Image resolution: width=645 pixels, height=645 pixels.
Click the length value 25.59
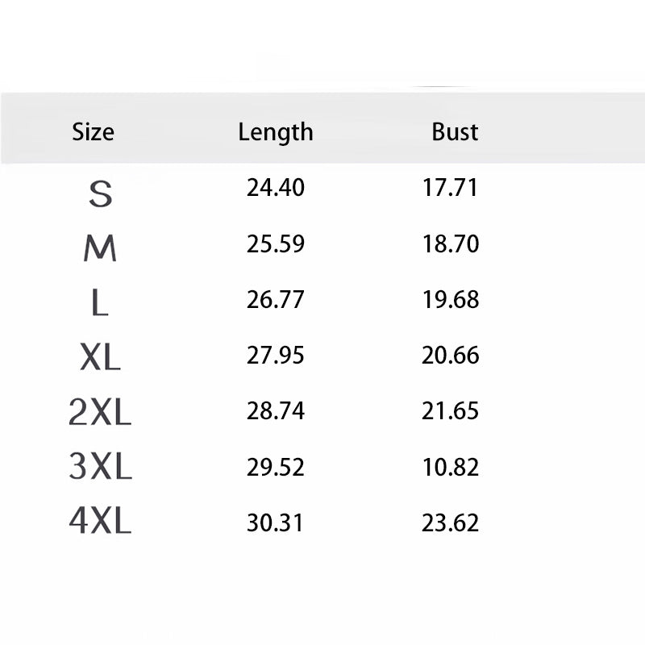tap(276, 243)
